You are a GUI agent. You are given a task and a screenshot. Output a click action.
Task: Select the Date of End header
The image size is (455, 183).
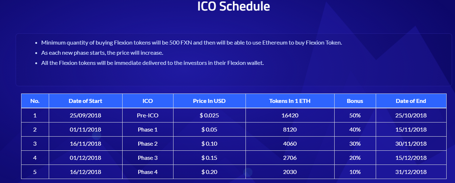(411, 101)
